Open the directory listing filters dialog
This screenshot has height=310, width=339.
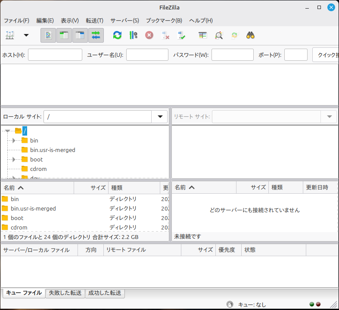coord(203,35)
